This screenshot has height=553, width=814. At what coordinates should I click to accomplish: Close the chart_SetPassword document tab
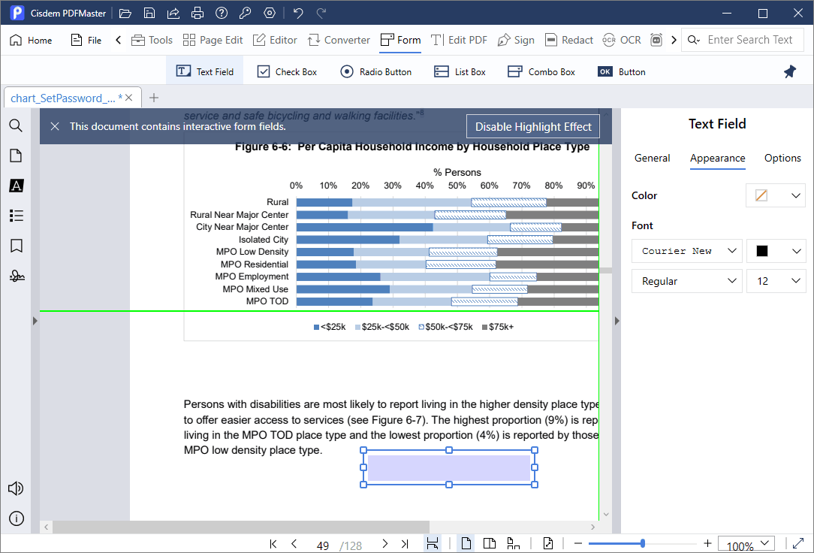128,98
